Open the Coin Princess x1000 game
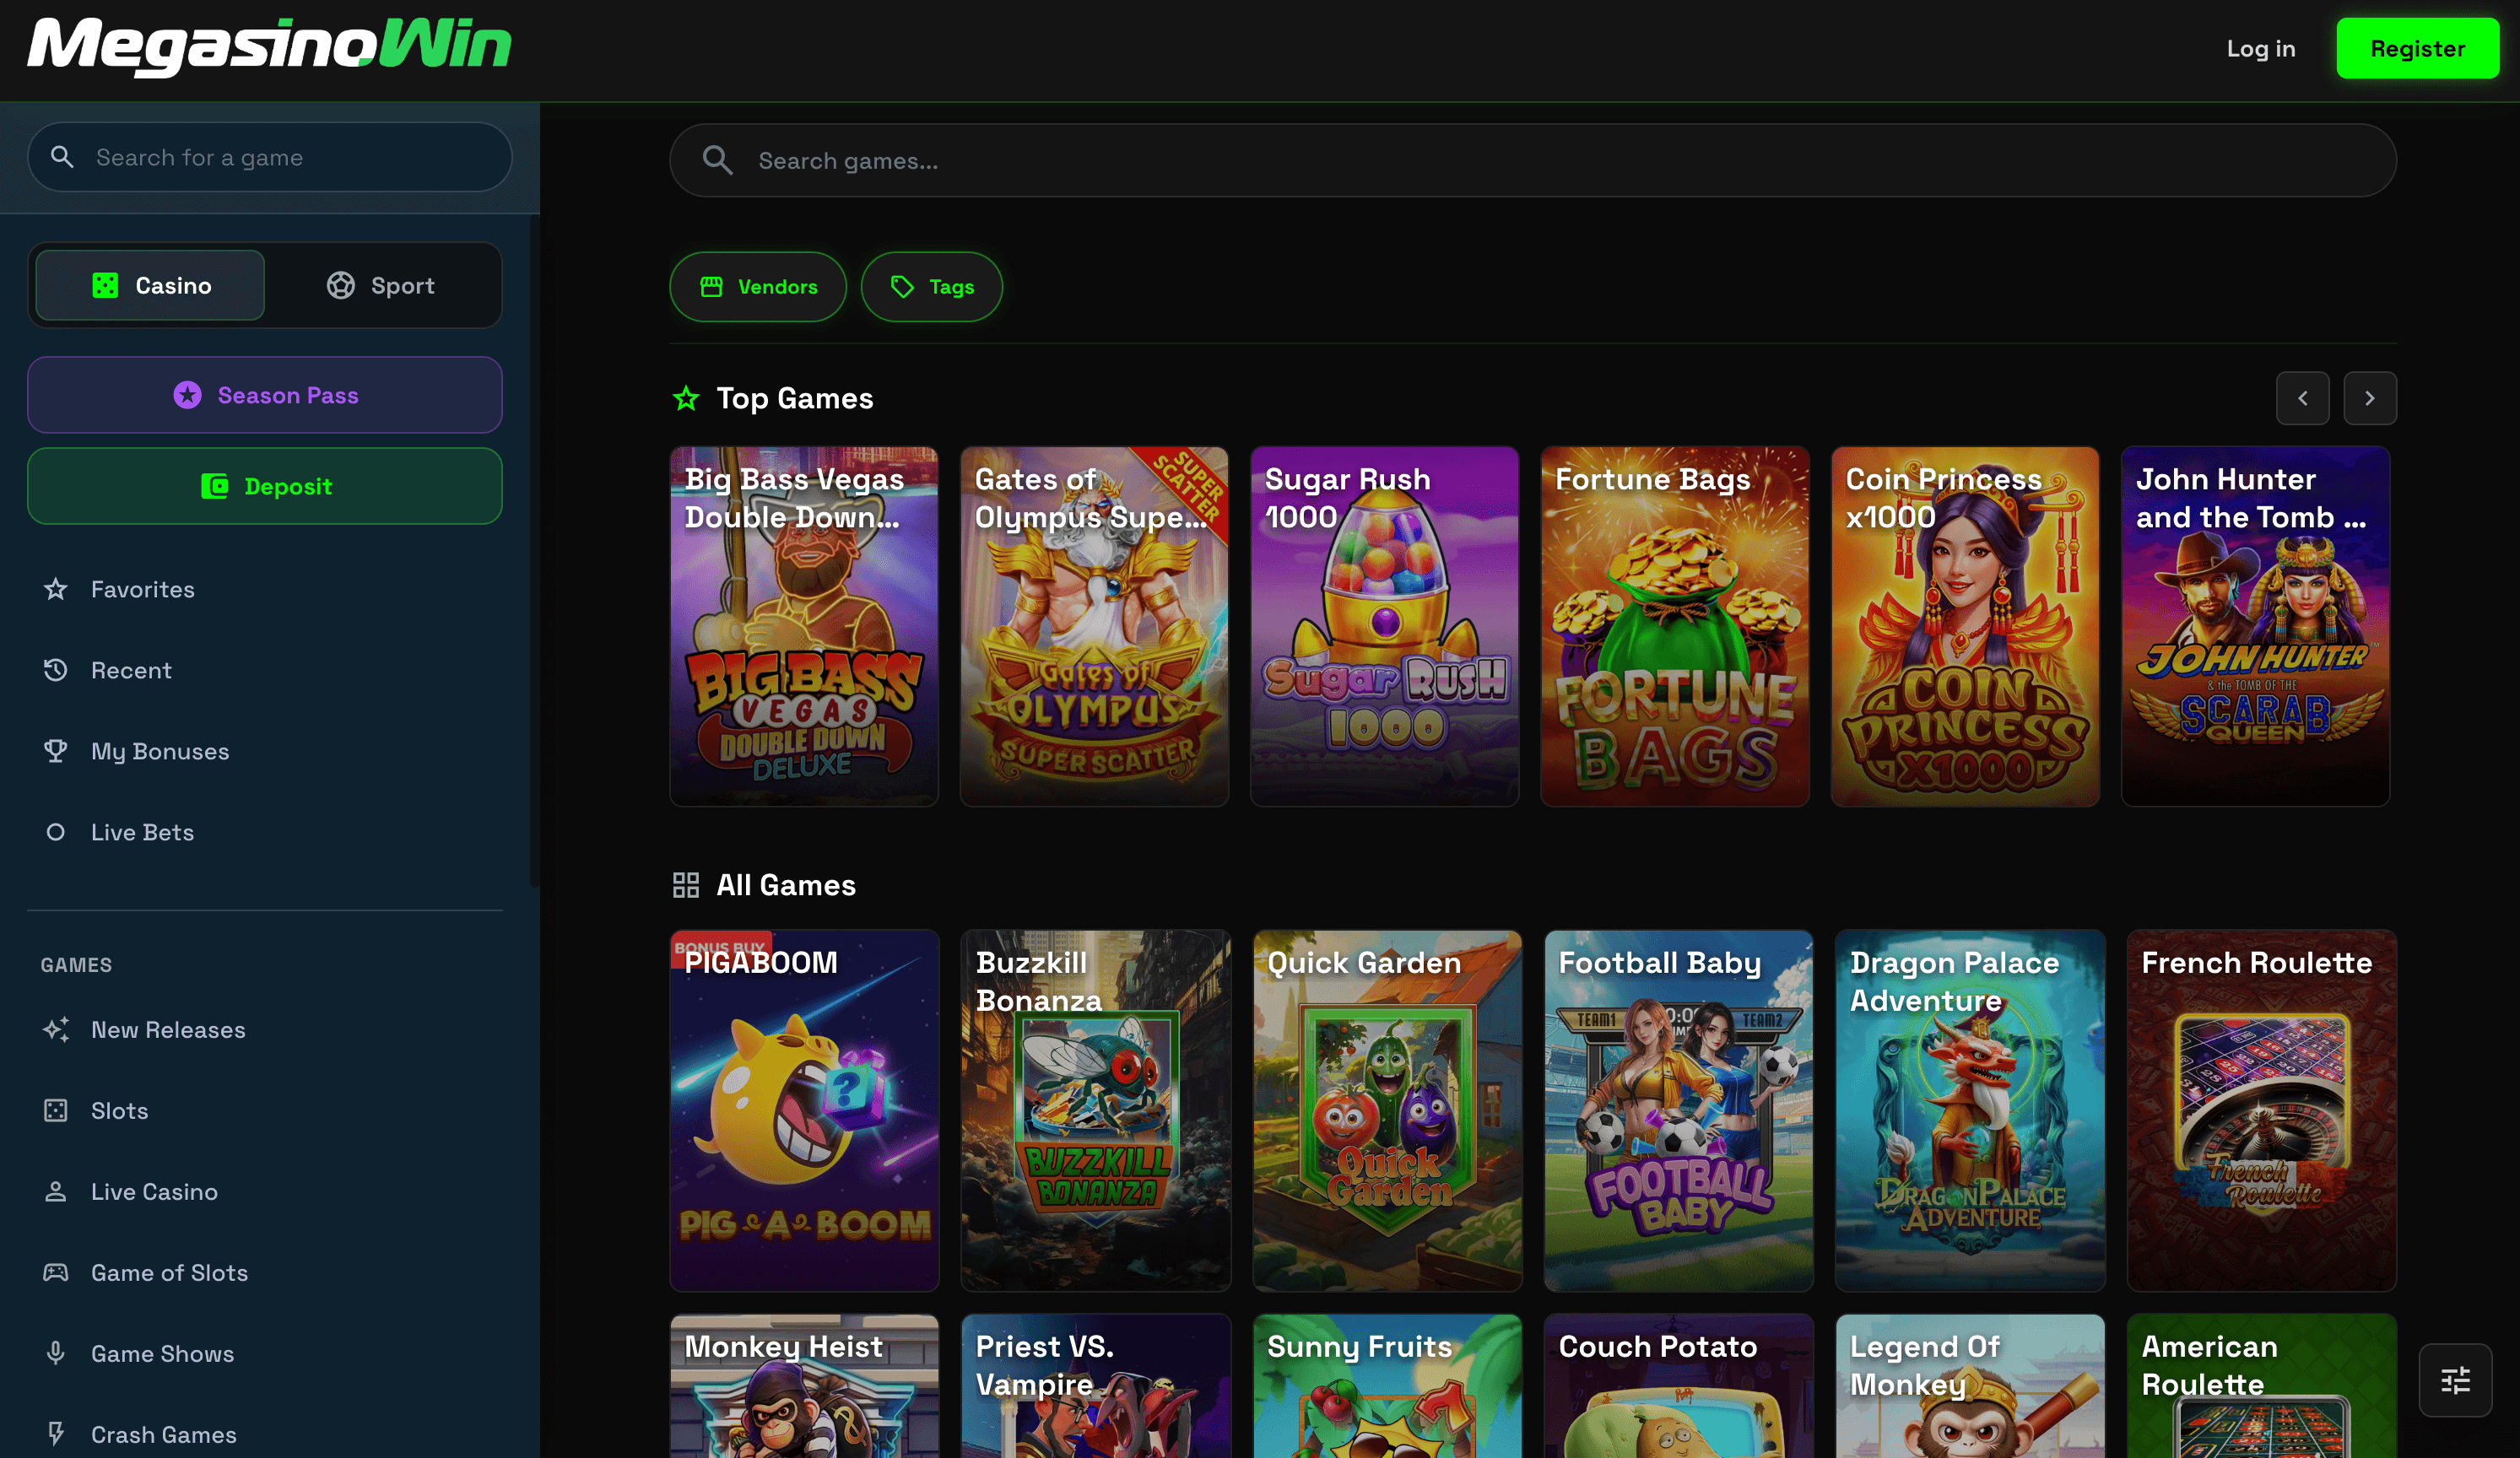 [1965, 626]
